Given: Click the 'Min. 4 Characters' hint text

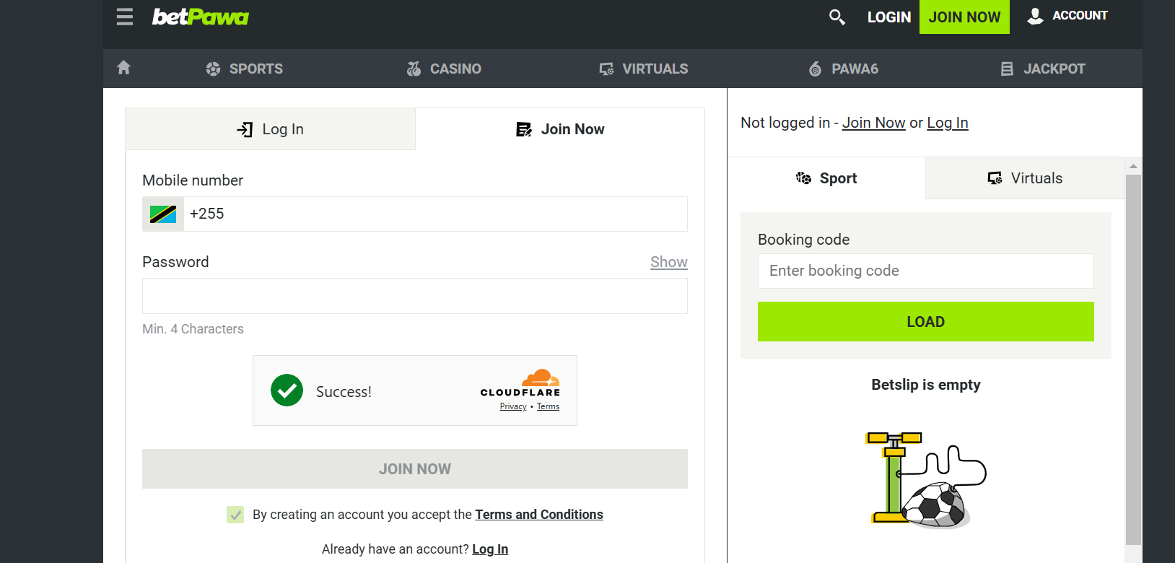Looking at the screenshot, I should pyautogui.click(x=193, y=329).
